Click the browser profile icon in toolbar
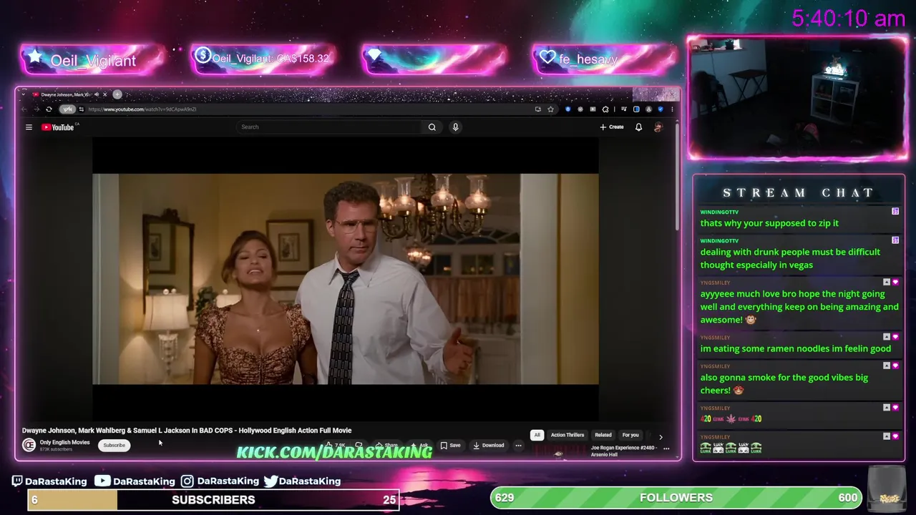Screen dimensions: 916x515 point(648,109)
